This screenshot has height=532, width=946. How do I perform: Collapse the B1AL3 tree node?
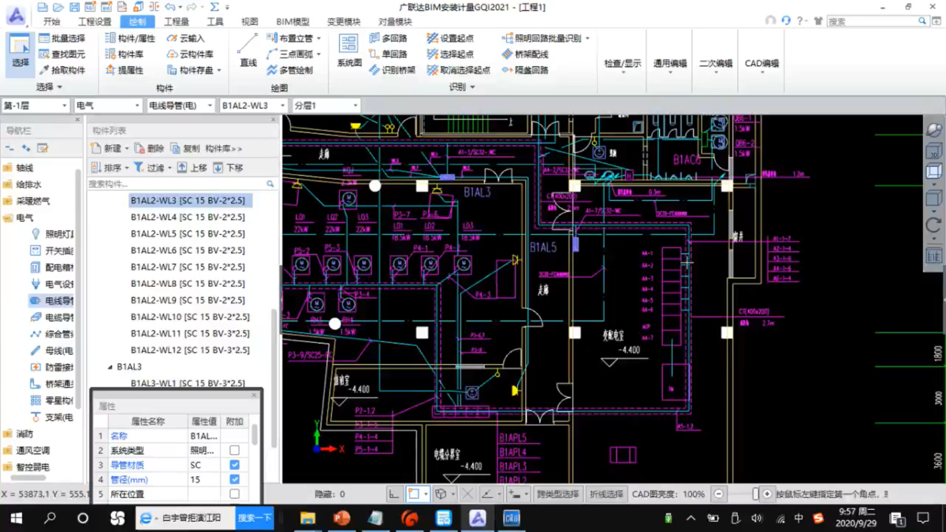110,367
